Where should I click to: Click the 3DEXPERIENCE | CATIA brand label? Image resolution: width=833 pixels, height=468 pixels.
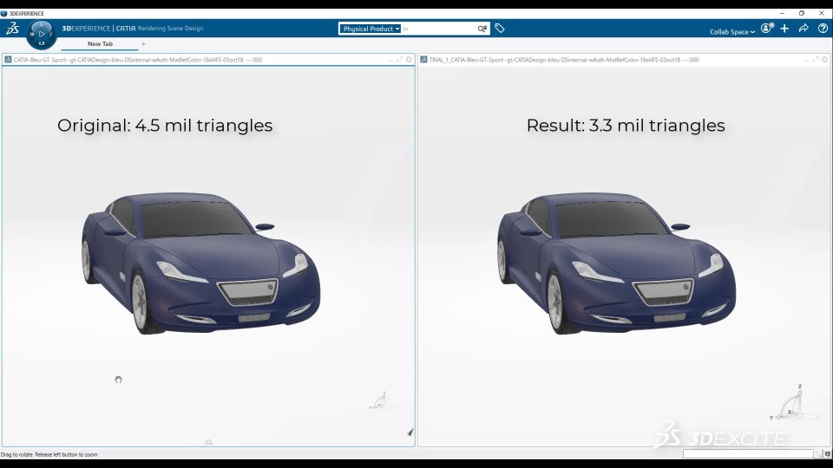point(99,29)
